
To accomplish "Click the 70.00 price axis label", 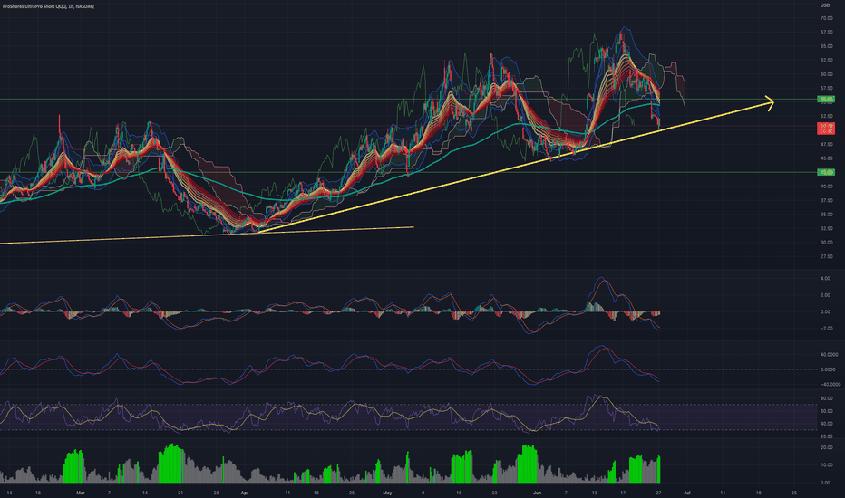I will [x=826, y=18].
